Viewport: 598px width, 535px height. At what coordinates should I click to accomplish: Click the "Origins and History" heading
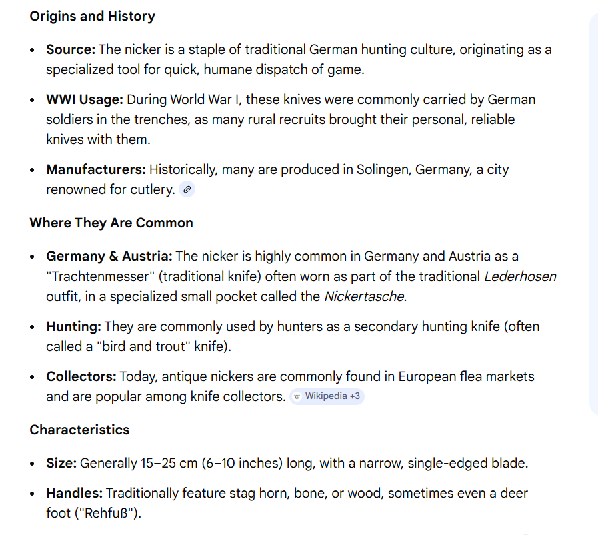tap(92, 16)
